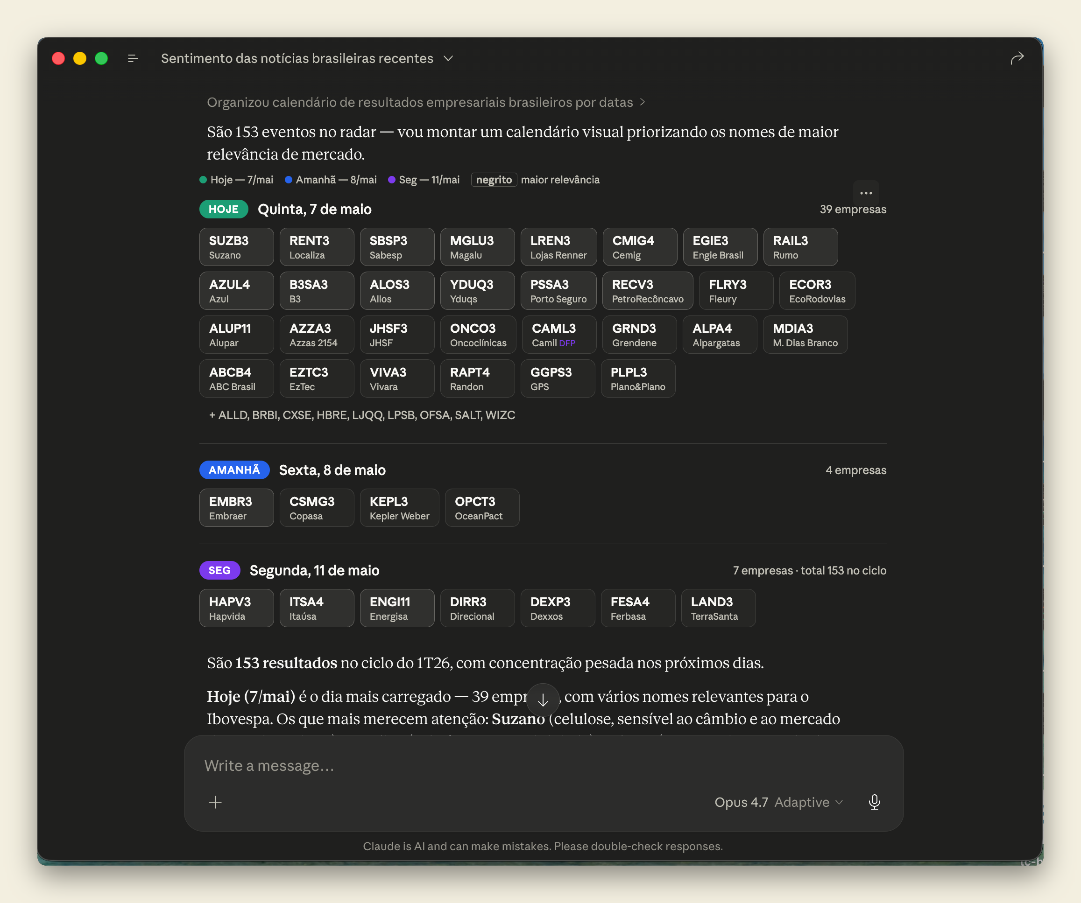Click the '+ ALLD, BRBI, CXSE' overflow tickers line
The height and width of the screenshot is (903, 1081).
[x=362, y=415]
